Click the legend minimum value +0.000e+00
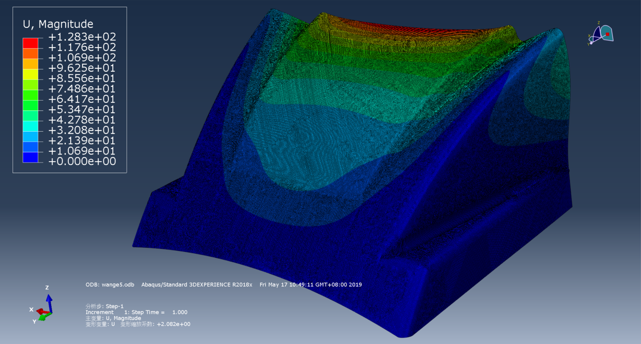Viewport: 641px width, 344px height. pyautogui.click(x=82, y=161)
